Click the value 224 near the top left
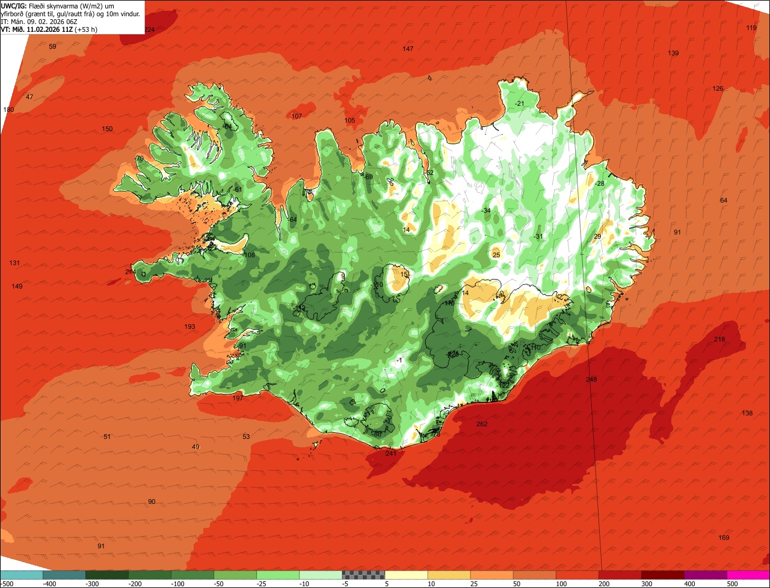Screen dimensions: 770x588 point(149,29)
